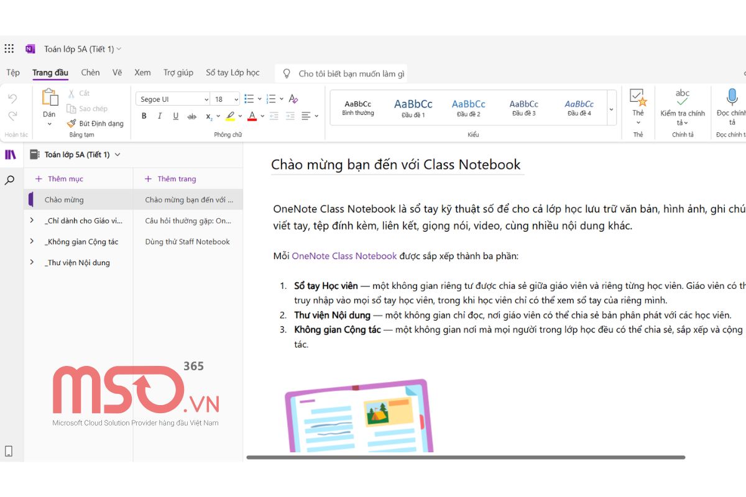The width and height of the screenshot is (746, 497).
Task: Click the decrease indent icon
Action: coord(274,116)
